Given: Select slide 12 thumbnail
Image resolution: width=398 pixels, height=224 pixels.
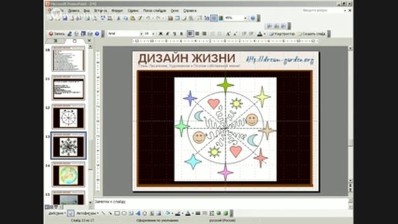Looking at the screenshot, I should click(x=68, y=116).
